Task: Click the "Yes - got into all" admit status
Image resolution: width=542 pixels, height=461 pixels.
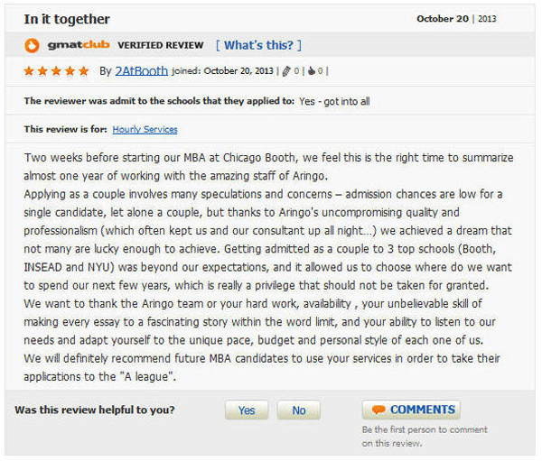Action: tap(334, 102)
